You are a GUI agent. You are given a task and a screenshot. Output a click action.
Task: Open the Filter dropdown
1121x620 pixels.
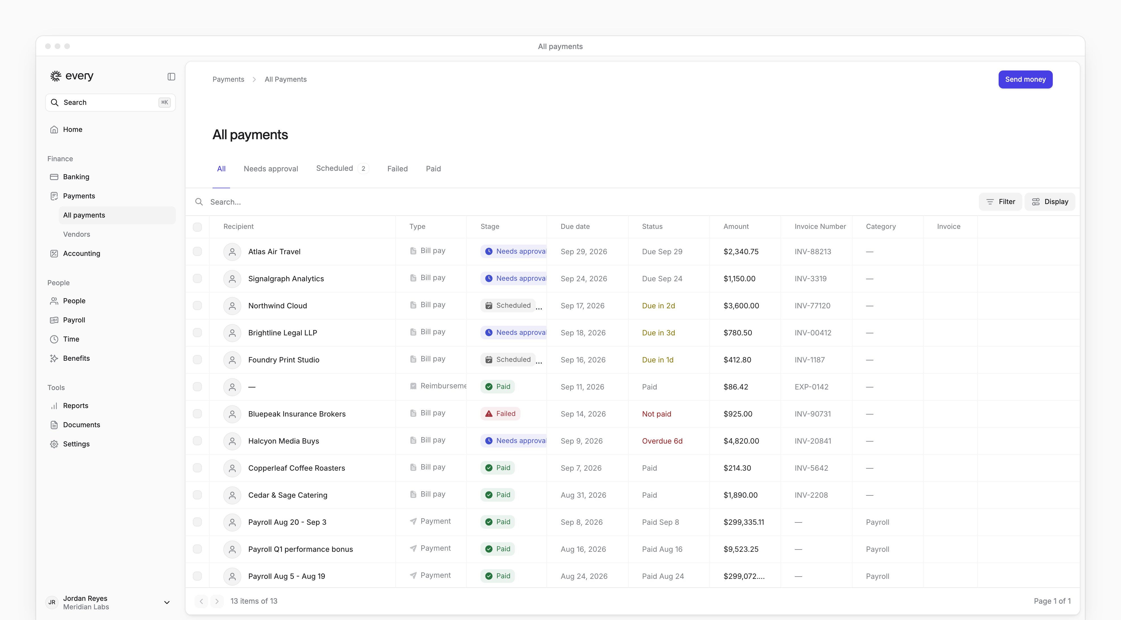pos(1000,202)
